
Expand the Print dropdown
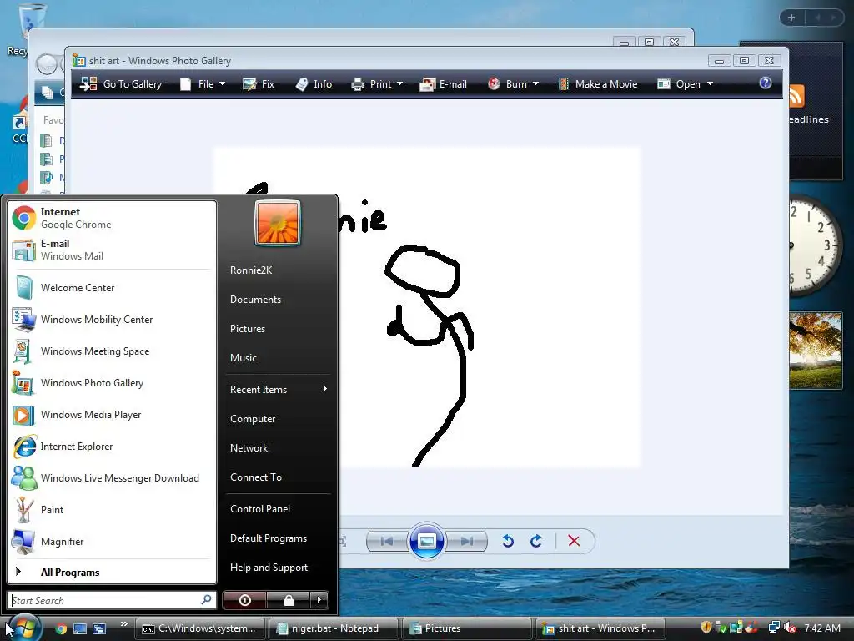[x=399, y=84]
